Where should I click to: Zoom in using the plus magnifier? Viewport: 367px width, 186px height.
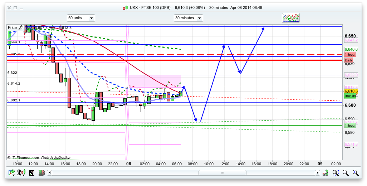355,173
